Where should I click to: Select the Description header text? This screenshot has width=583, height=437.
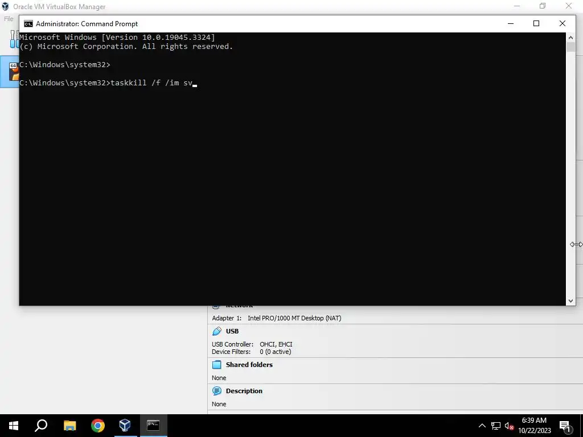244,391
